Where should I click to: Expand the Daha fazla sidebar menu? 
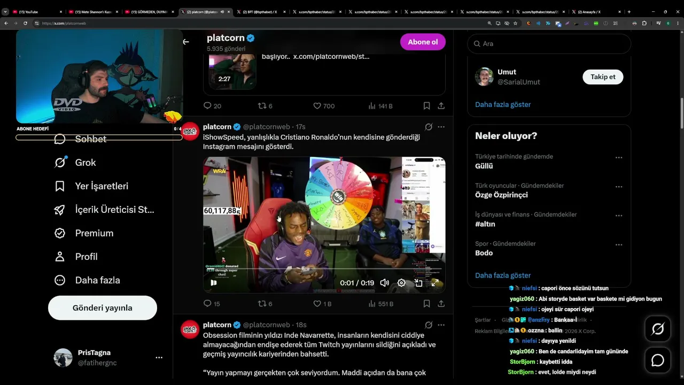[x=89, y=280]
